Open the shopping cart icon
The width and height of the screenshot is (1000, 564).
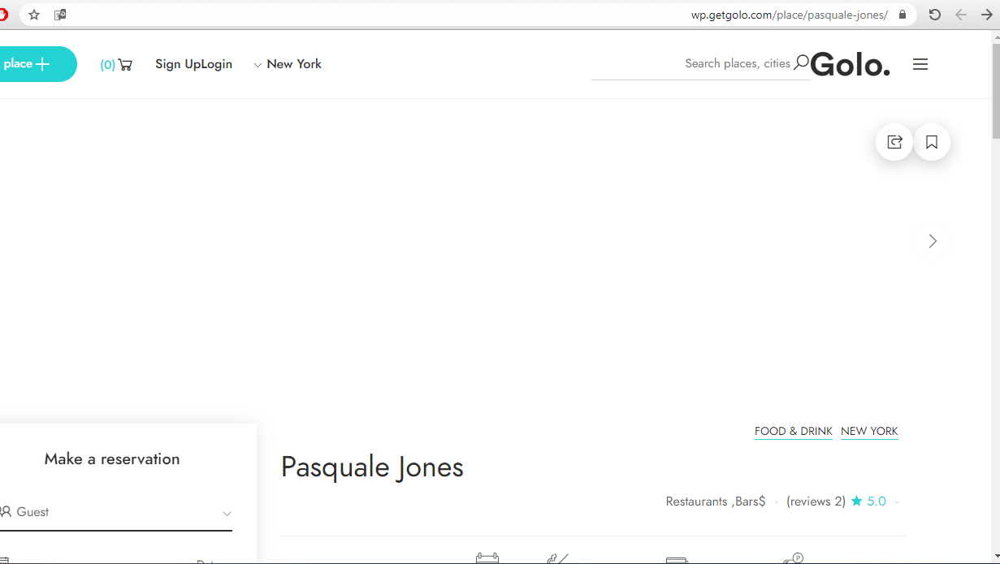[x=125, y=65]
